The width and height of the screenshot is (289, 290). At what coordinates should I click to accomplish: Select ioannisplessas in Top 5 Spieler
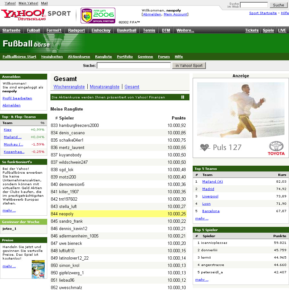coord(214,243)
